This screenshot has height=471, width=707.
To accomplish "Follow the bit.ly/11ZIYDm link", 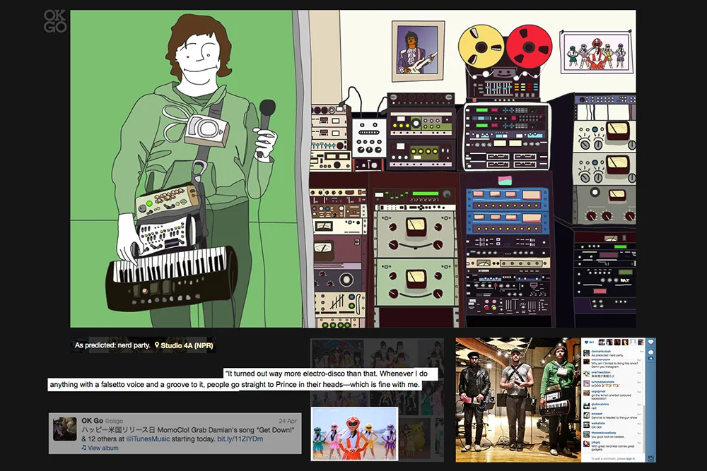I will (x=240, y=439).
